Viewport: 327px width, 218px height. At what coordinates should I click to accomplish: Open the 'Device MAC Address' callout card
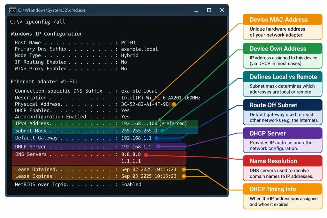tap(283, 27)
